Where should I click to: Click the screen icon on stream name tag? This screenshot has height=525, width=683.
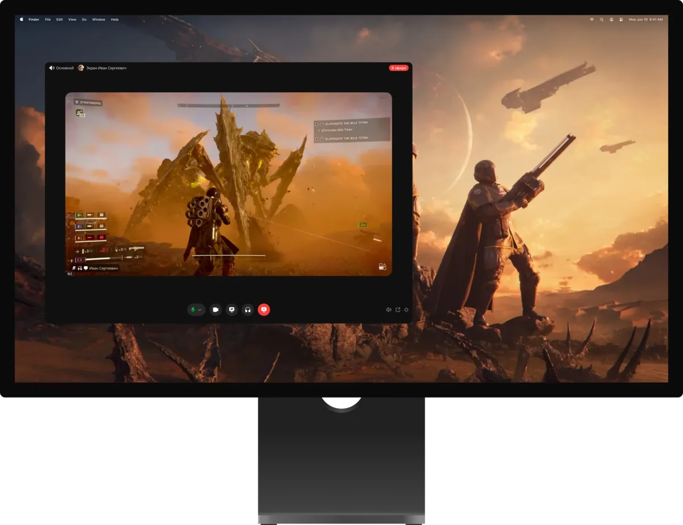click(x=86, y=268)
